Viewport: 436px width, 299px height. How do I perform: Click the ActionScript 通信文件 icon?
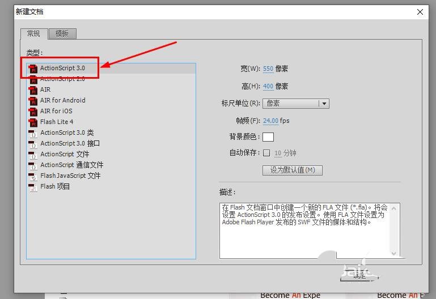pyautogui.click(x=33, y=165)
